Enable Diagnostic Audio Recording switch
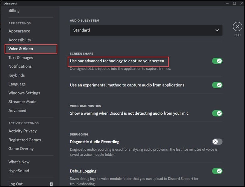 (217, 142)
